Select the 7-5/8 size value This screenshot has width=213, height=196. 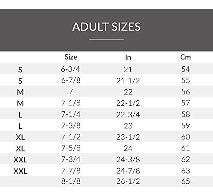[x=71, y=148]
